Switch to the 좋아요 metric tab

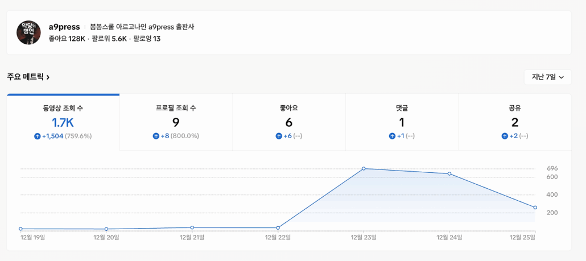tap(289, 122)
